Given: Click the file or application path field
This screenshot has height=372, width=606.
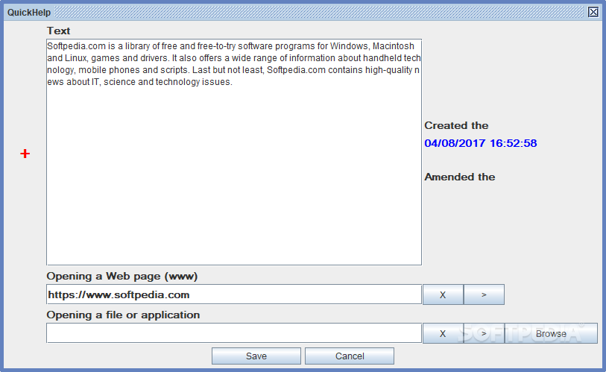Looking at the screenshot, I should tap(234, 333).
